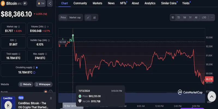Click Vol/Mkt Cap (24h) info icon
Viewport: 218px width, 109px height.
[x=49, y=40]
